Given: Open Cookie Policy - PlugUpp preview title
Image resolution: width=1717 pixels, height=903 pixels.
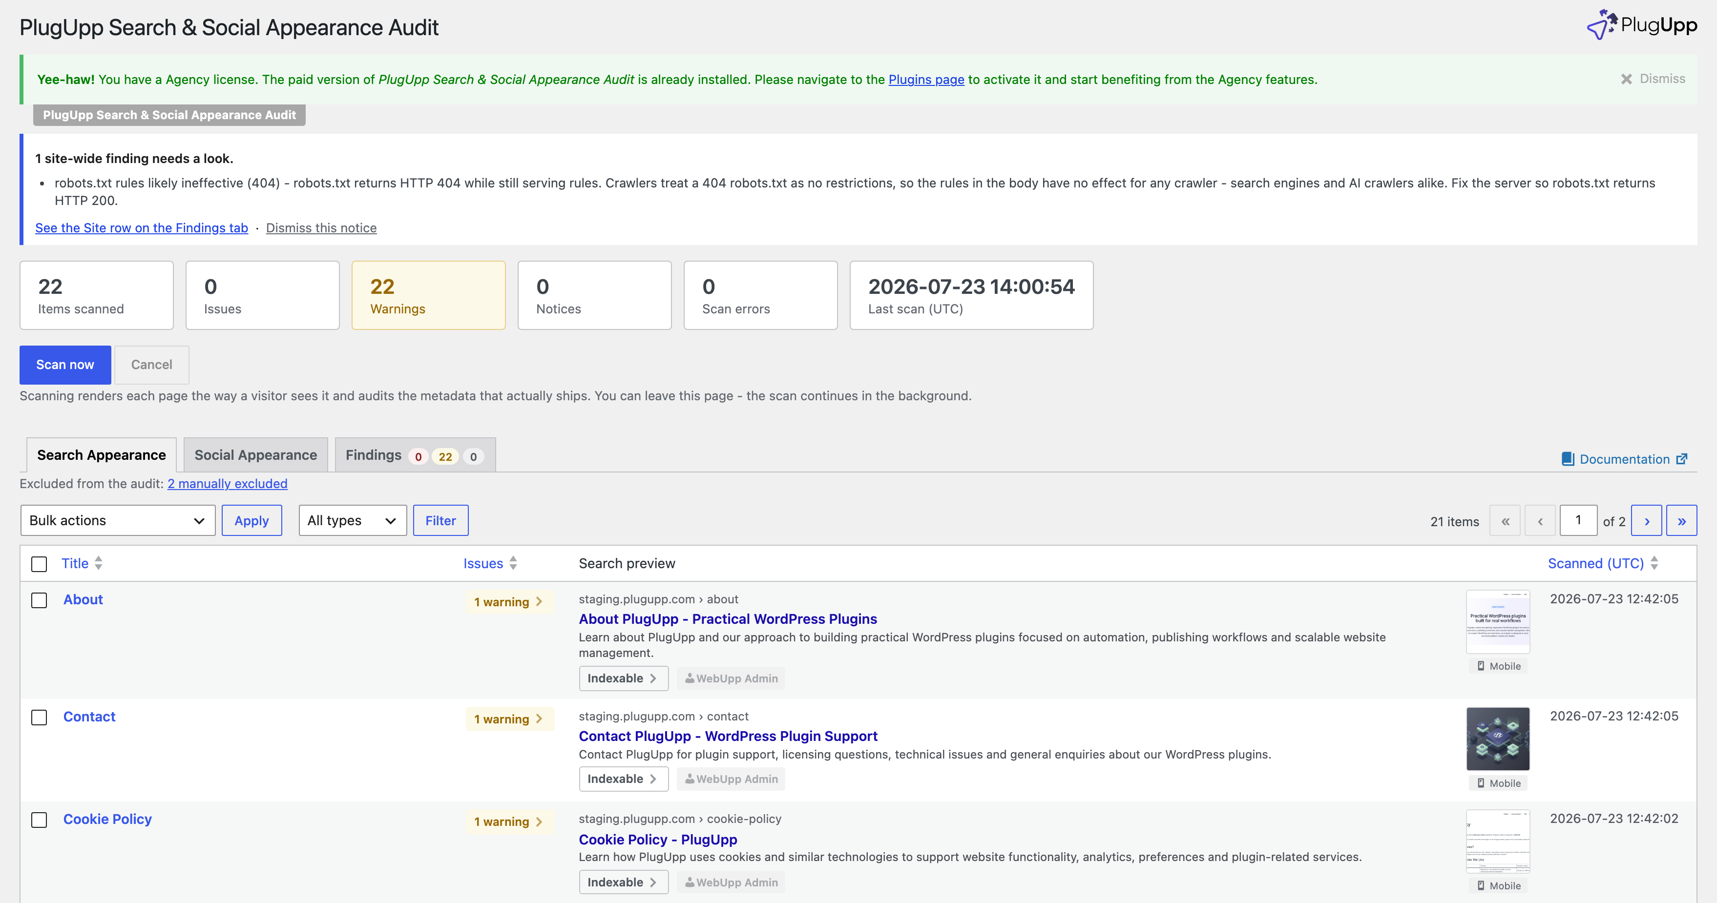Looking at the screenshot, I should coord(658,840).
